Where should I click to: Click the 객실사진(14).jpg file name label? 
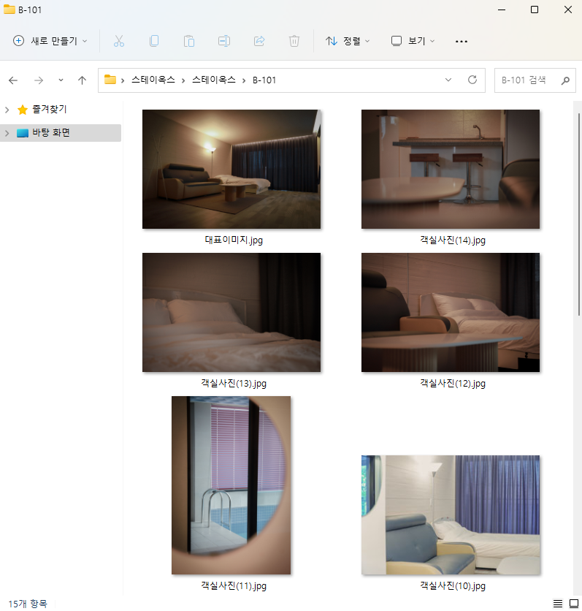pos(453,240)
